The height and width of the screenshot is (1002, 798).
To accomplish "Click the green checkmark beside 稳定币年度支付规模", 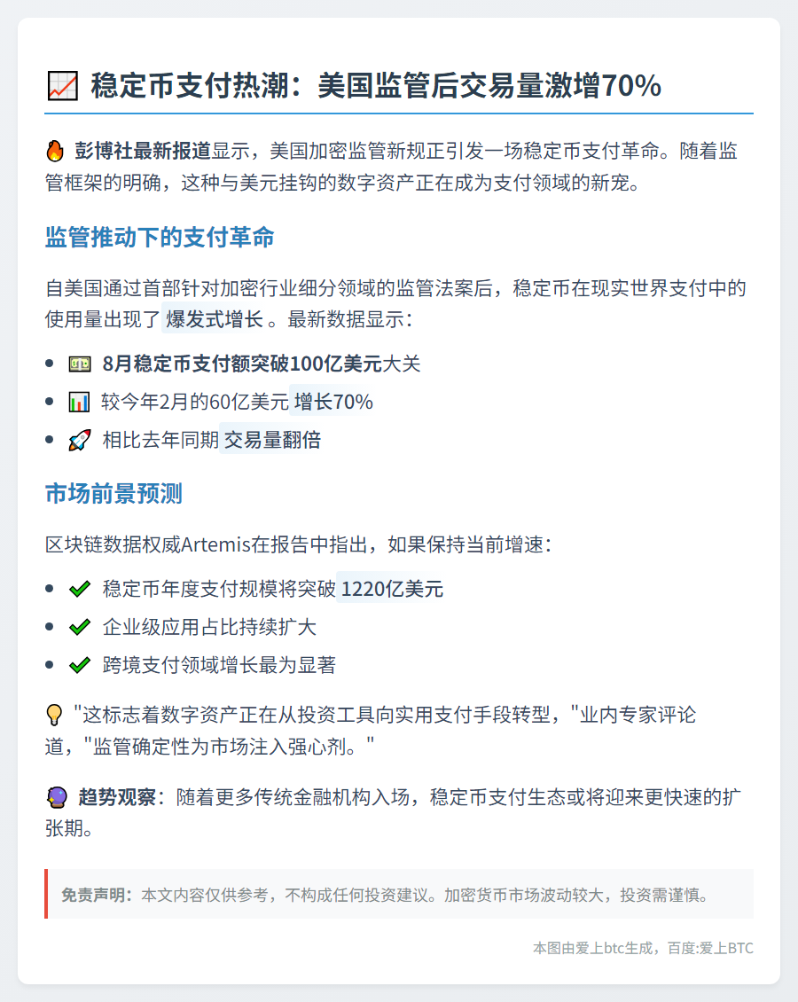I will tap(79, 589).
